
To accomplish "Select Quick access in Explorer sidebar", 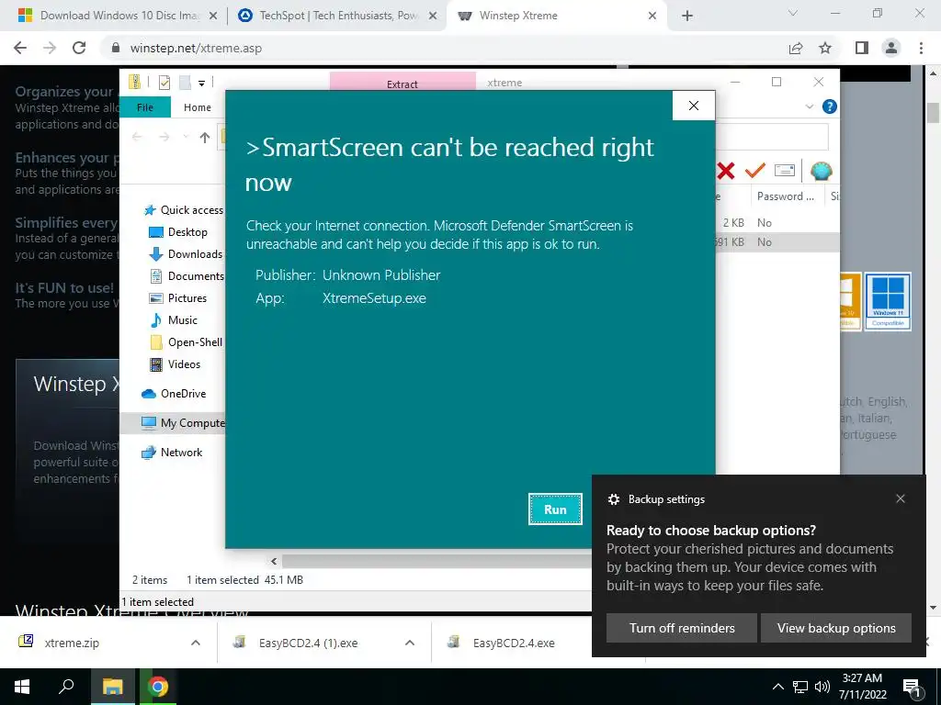I will coord(184,210).
